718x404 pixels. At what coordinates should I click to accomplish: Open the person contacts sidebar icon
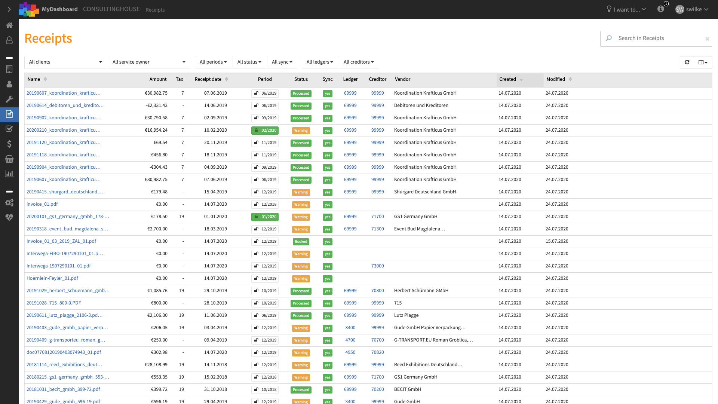point(9,84)
